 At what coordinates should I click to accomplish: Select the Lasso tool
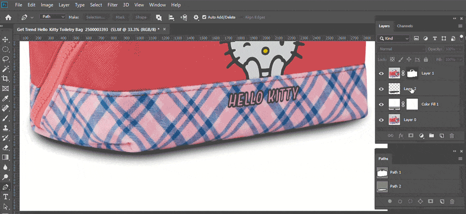click(x=5, y=59)
